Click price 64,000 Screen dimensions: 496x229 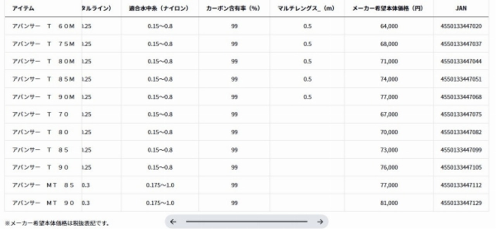click(389, 27)
